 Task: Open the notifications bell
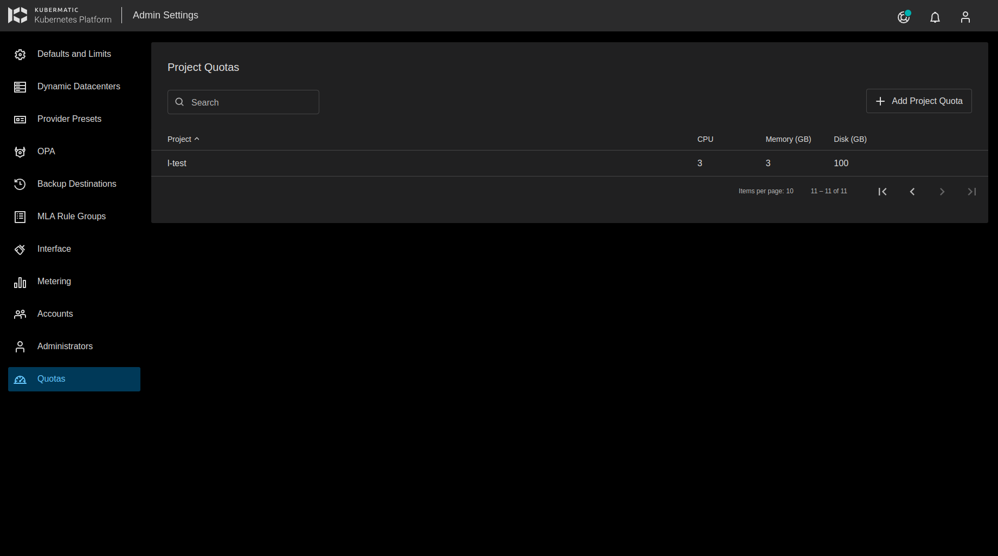[x=935, y=17]
